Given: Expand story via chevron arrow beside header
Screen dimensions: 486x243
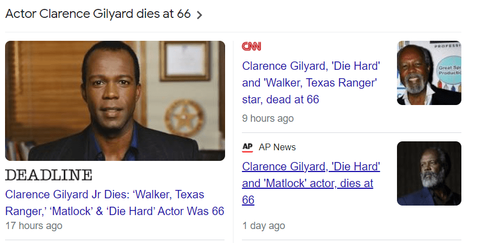Looking at the screenshot, I should pos(199,15).
